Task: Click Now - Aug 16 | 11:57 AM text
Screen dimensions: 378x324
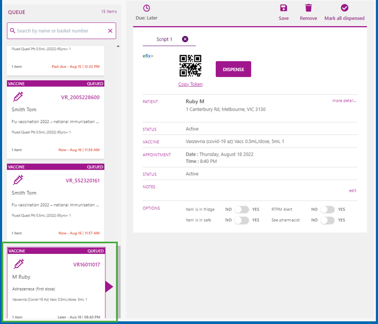Action: [79, 233]
